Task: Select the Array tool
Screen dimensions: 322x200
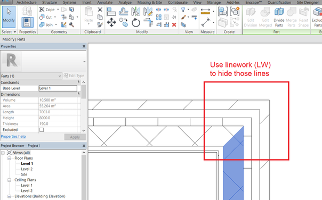Action: 158,17
